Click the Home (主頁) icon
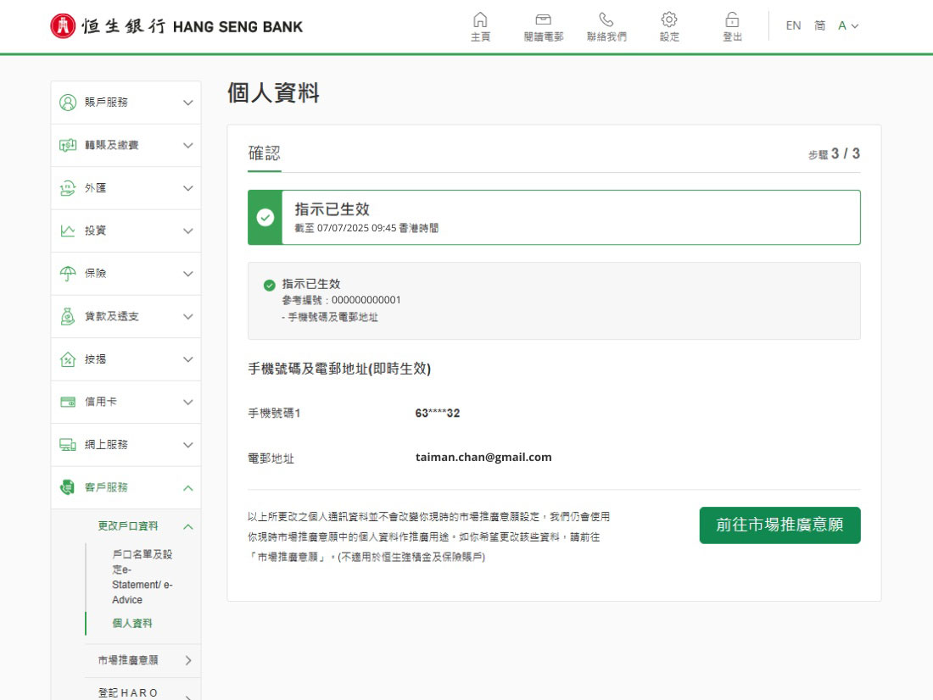 (x=480, y=20)
